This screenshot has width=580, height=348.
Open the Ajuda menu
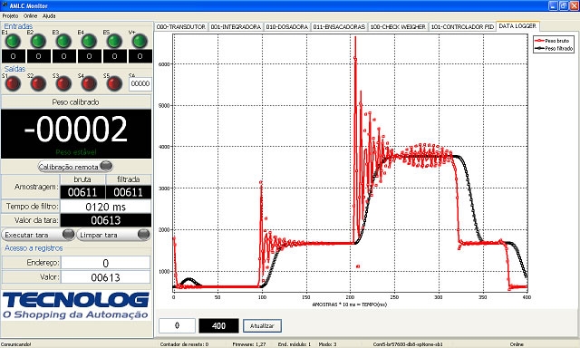point(49,16)
